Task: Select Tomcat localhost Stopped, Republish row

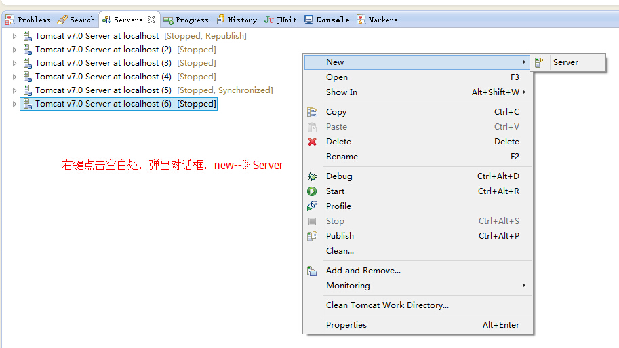Action: (135, 36)
